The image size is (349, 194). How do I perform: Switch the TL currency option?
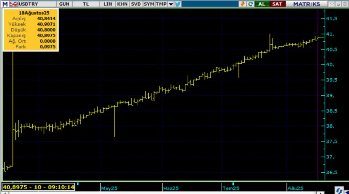pos(86,4)
